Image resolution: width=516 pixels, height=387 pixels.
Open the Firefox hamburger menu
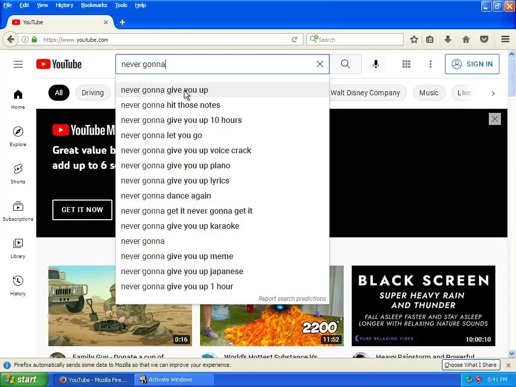505,39
